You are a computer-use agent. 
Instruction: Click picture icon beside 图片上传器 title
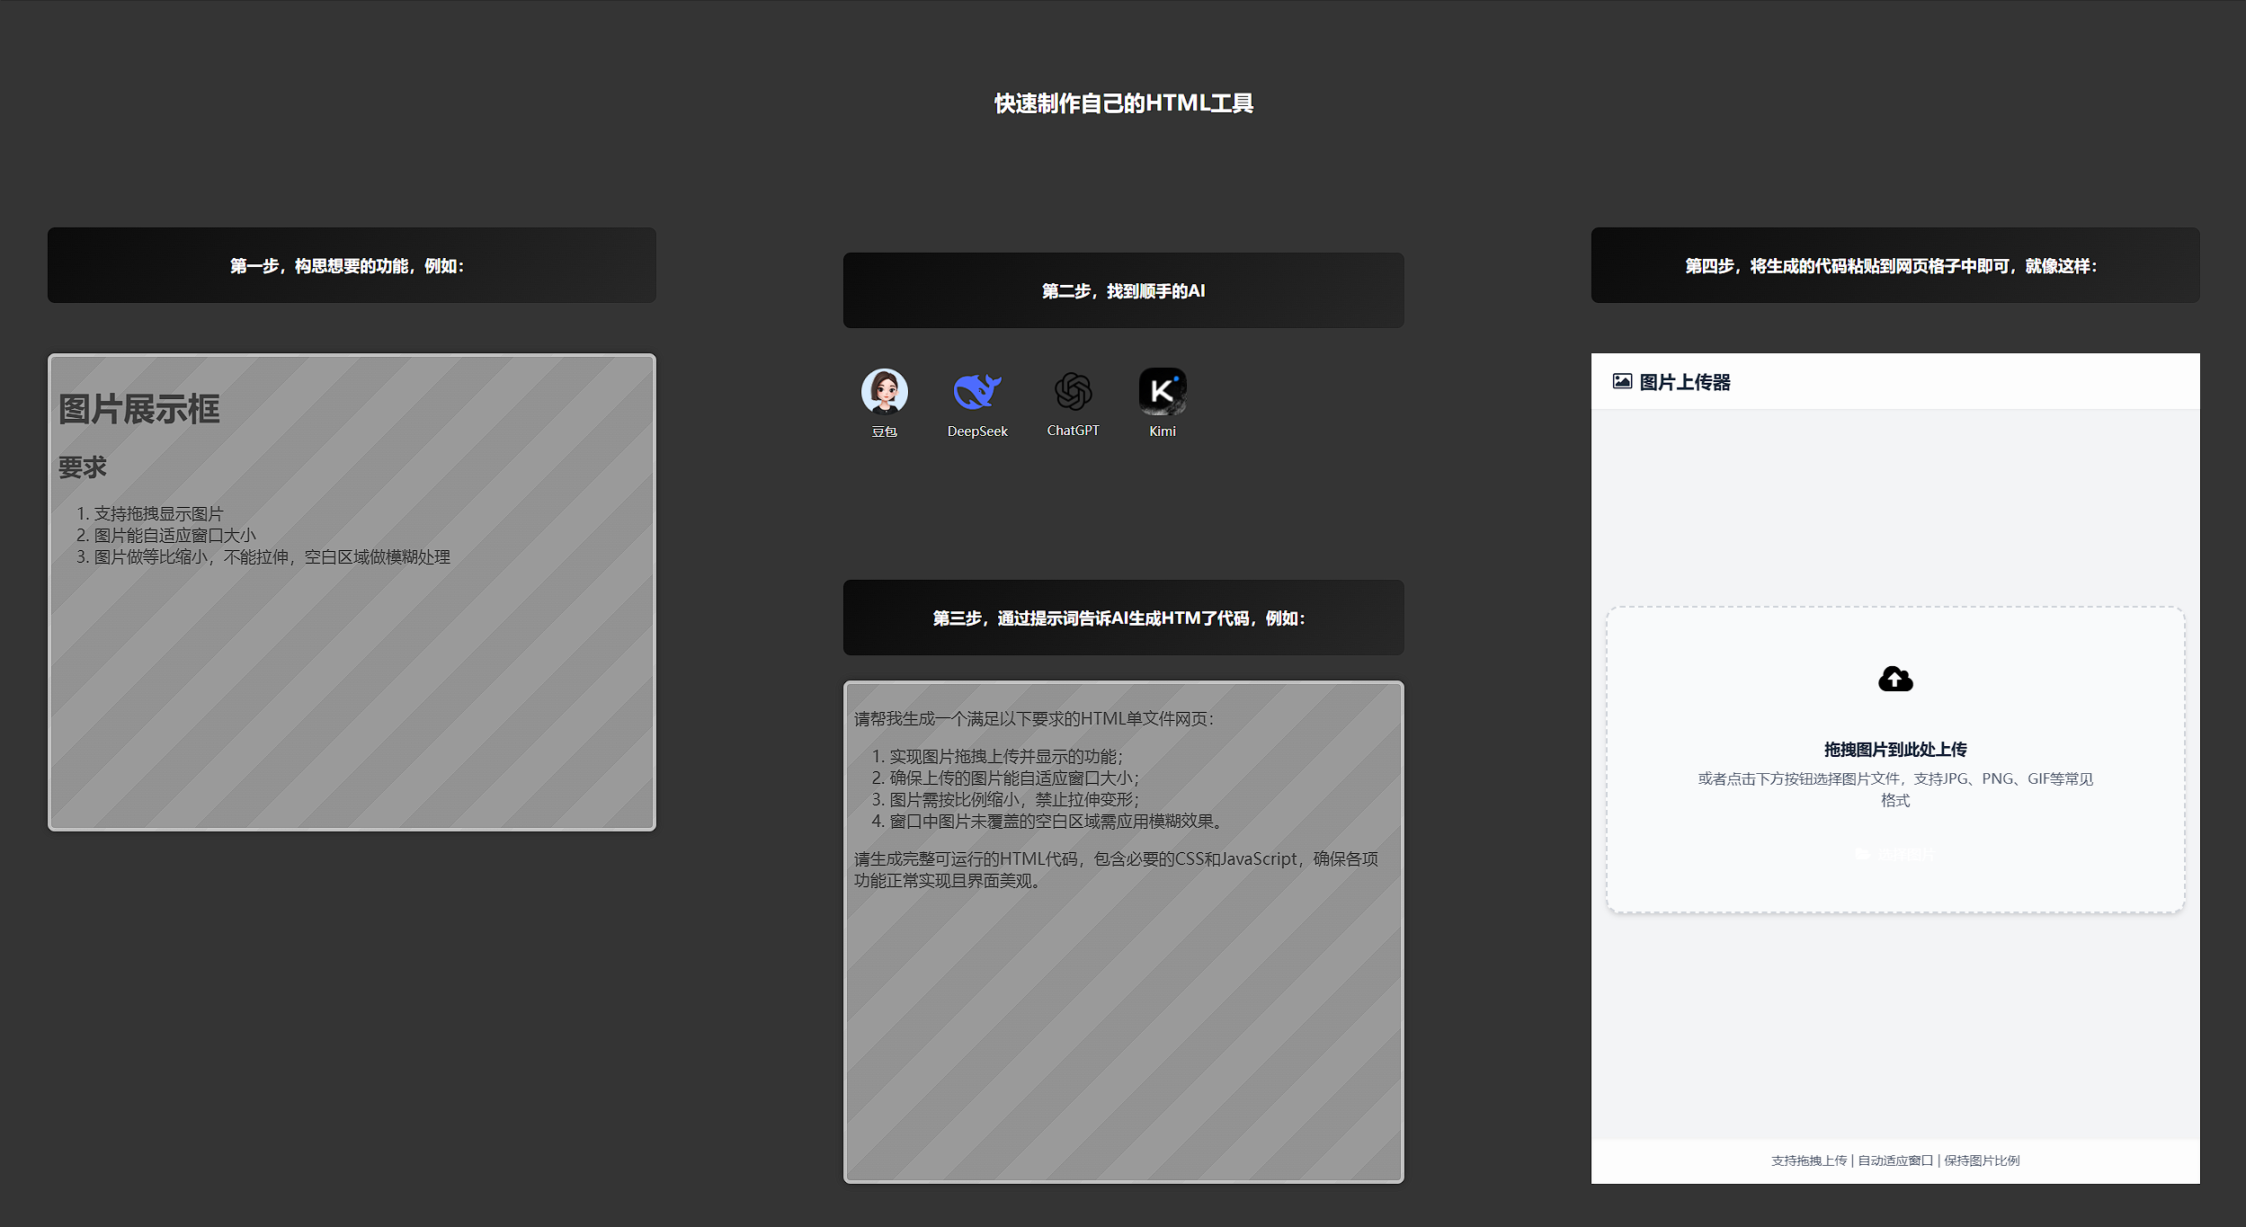pos(1622,381)
